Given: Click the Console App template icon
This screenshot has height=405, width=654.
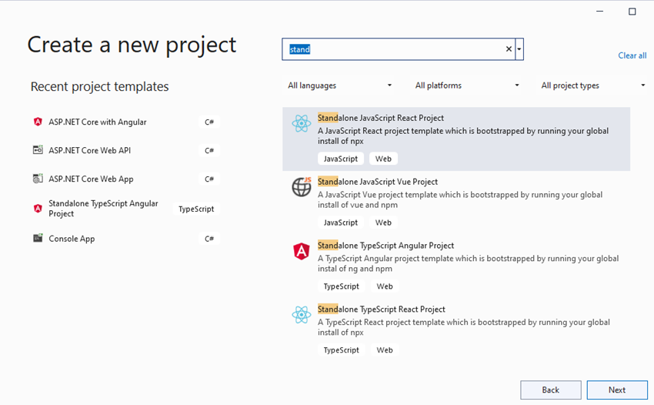Looking at the screenshot, I should pyautogui.click(x=38, y=239).
